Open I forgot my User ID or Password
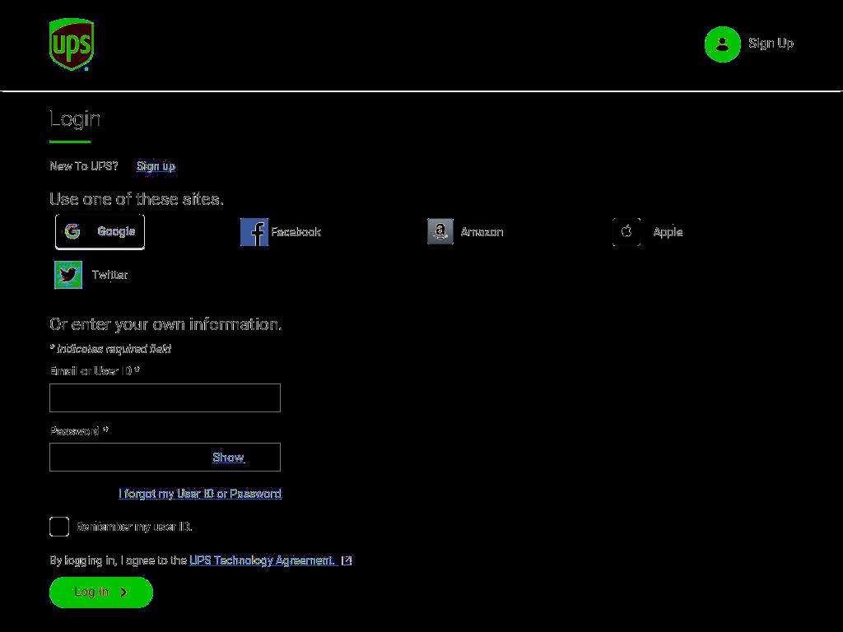The width and height of the screenshot is (843, 632). 200,493
